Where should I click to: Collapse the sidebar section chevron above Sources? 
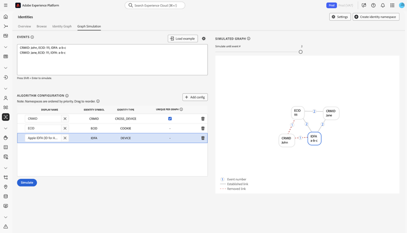click(x=6, y=68)
